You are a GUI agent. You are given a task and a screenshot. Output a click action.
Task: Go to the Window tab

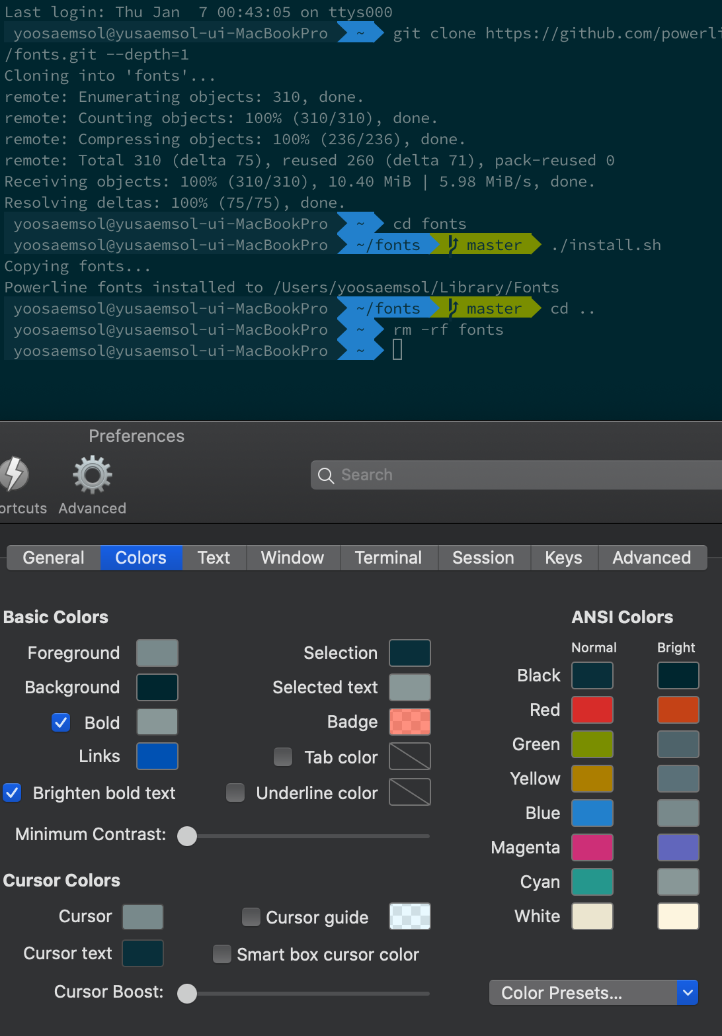click(293, 558)
